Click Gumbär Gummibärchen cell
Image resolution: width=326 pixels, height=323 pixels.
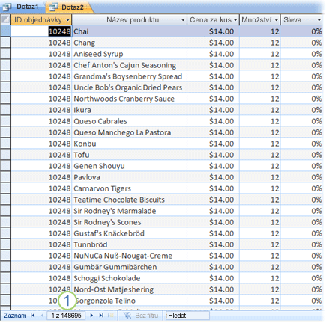click(130, 267)
